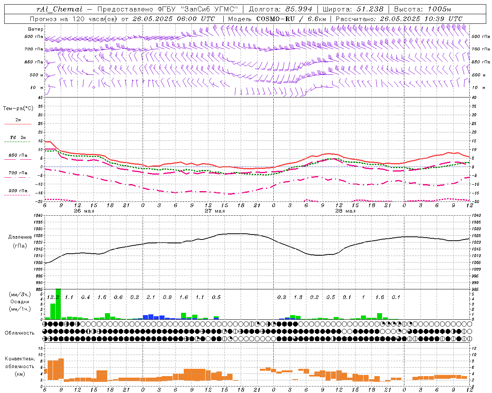Select the Широта: 51.238 header field
The width and height of the screenshot is (492, 393).
(353, 9)
